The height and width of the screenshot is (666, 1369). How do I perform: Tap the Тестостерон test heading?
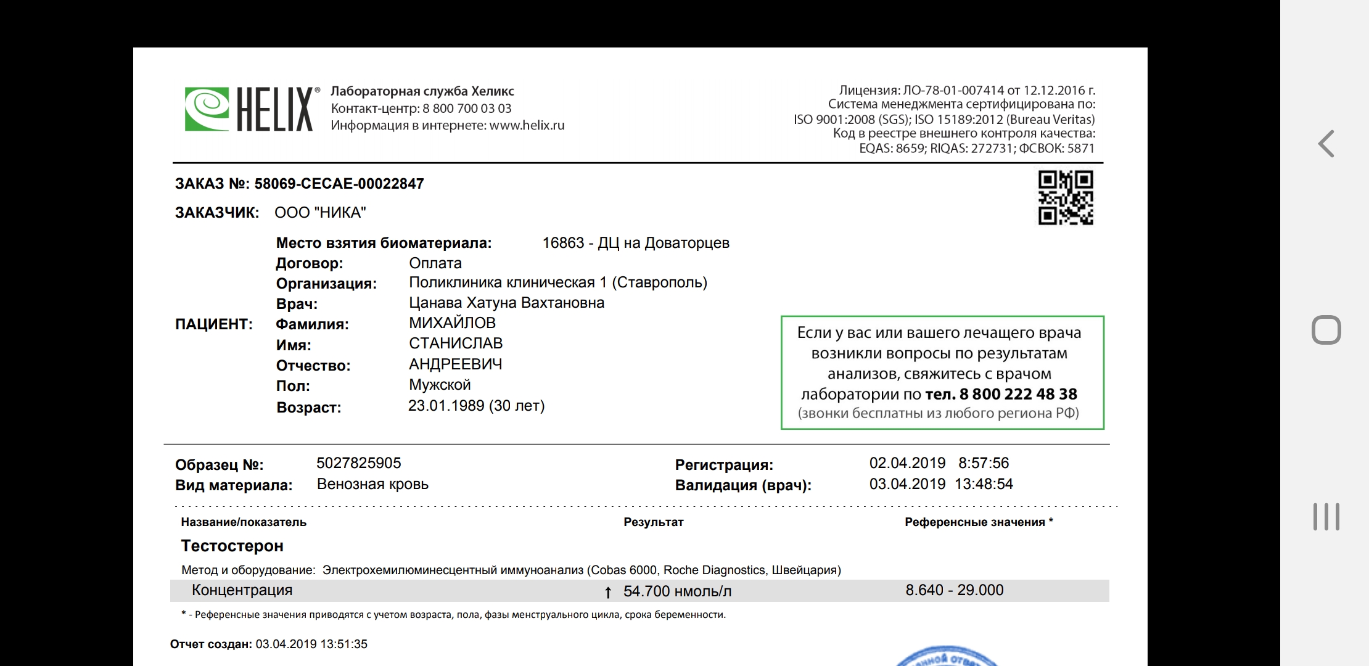tap(232, 546)
